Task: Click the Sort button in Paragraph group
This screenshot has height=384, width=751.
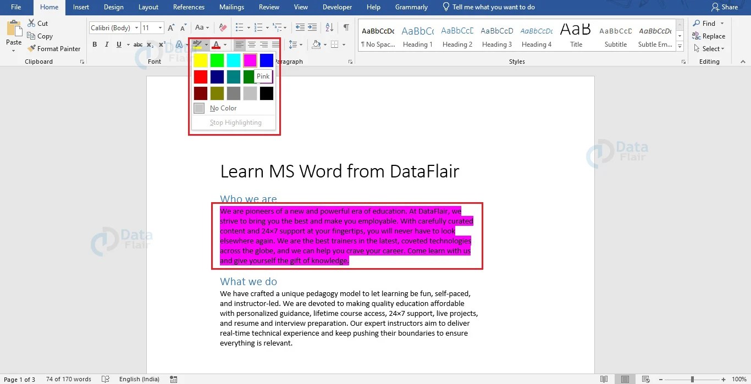Action: (329, 27)
